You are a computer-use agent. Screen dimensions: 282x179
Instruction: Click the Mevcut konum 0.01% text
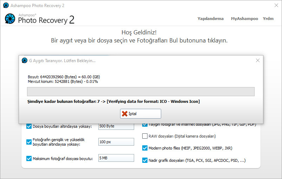click(x=63, y=81)
